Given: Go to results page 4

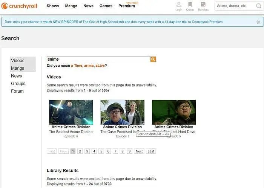Looking at the screenshot, I should click(94, 151).
